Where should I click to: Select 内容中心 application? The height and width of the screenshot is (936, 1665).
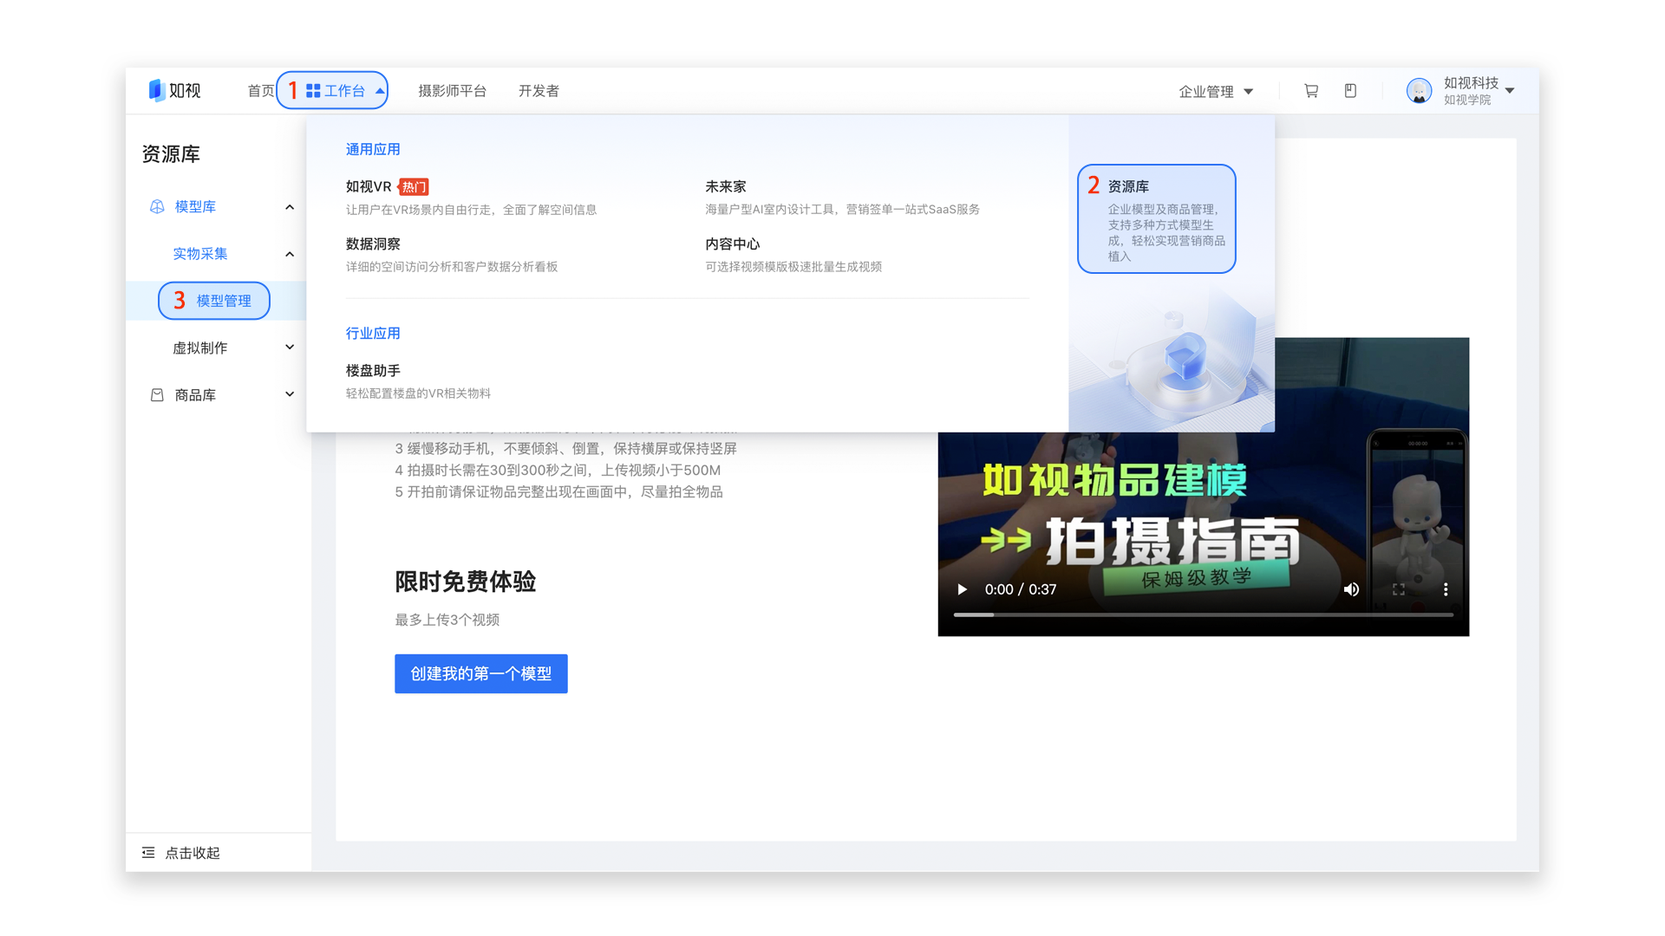coord(733,244)
